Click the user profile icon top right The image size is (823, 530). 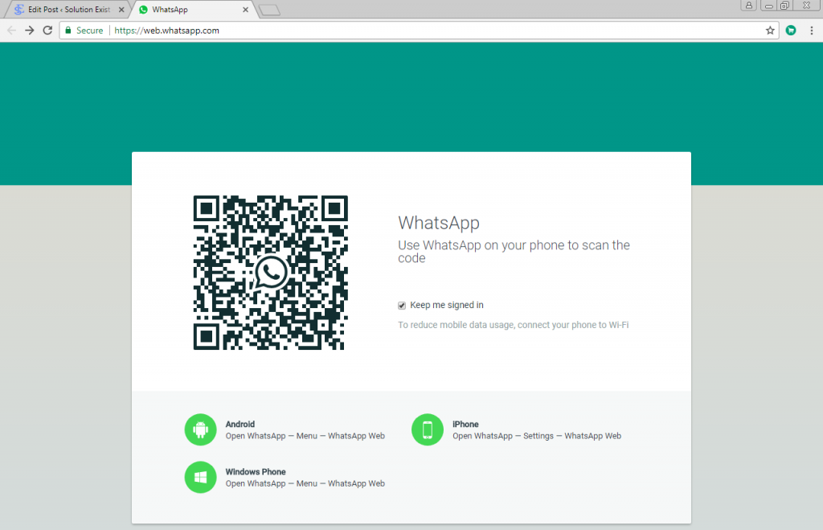(x=749, y=6)
